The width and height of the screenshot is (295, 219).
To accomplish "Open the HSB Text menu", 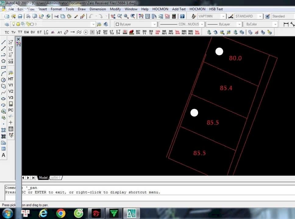I will click(216, 9).
